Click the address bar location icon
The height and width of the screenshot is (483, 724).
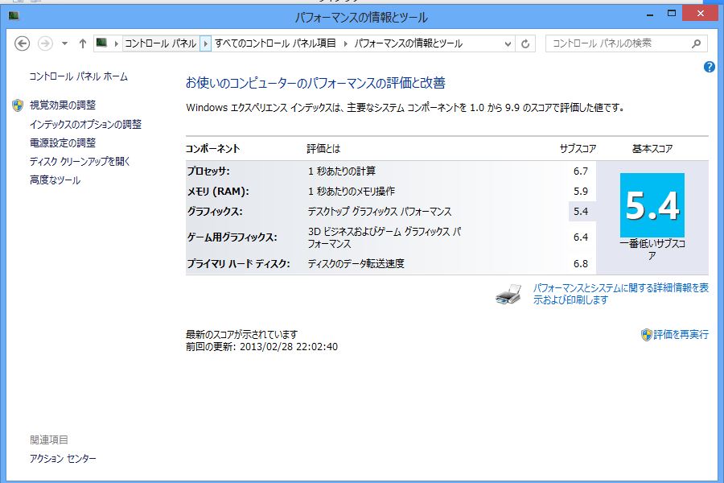coord(101,43)
